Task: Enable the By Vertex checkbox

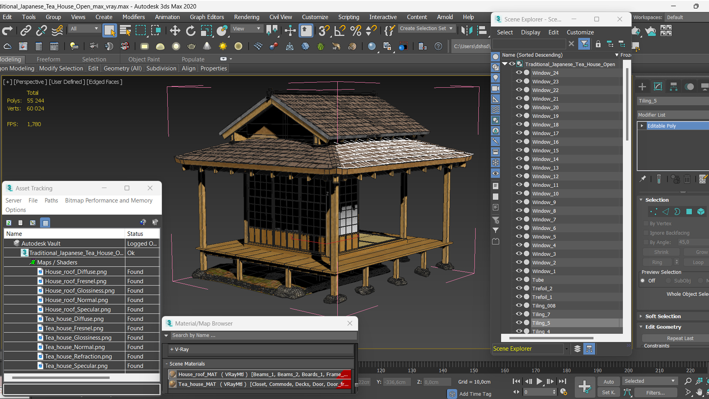Action: (646, 224)
